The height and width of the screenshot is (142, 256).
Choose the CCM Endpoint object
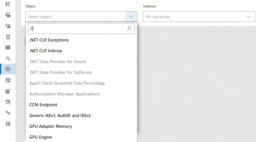click(43, 105)
